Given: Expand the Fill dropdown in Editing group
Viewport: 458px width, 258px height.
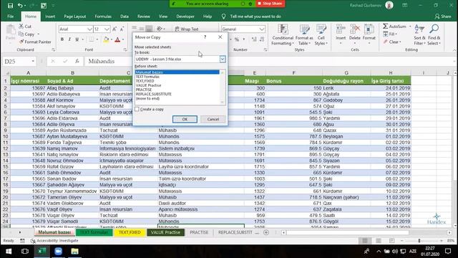Looking at the screenshot, I should 396,34.
